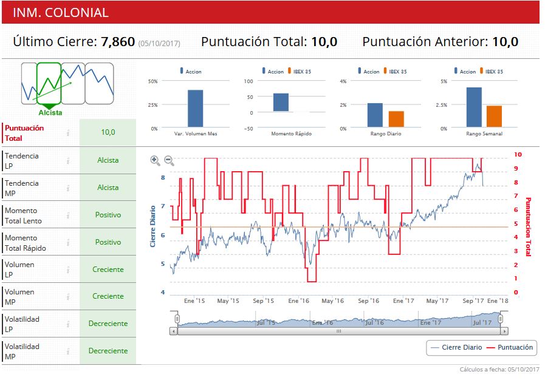Click the Var. Volumen Mes chart caption
The height and width of the screenshot is (380, 545).
tap(196, 134)
